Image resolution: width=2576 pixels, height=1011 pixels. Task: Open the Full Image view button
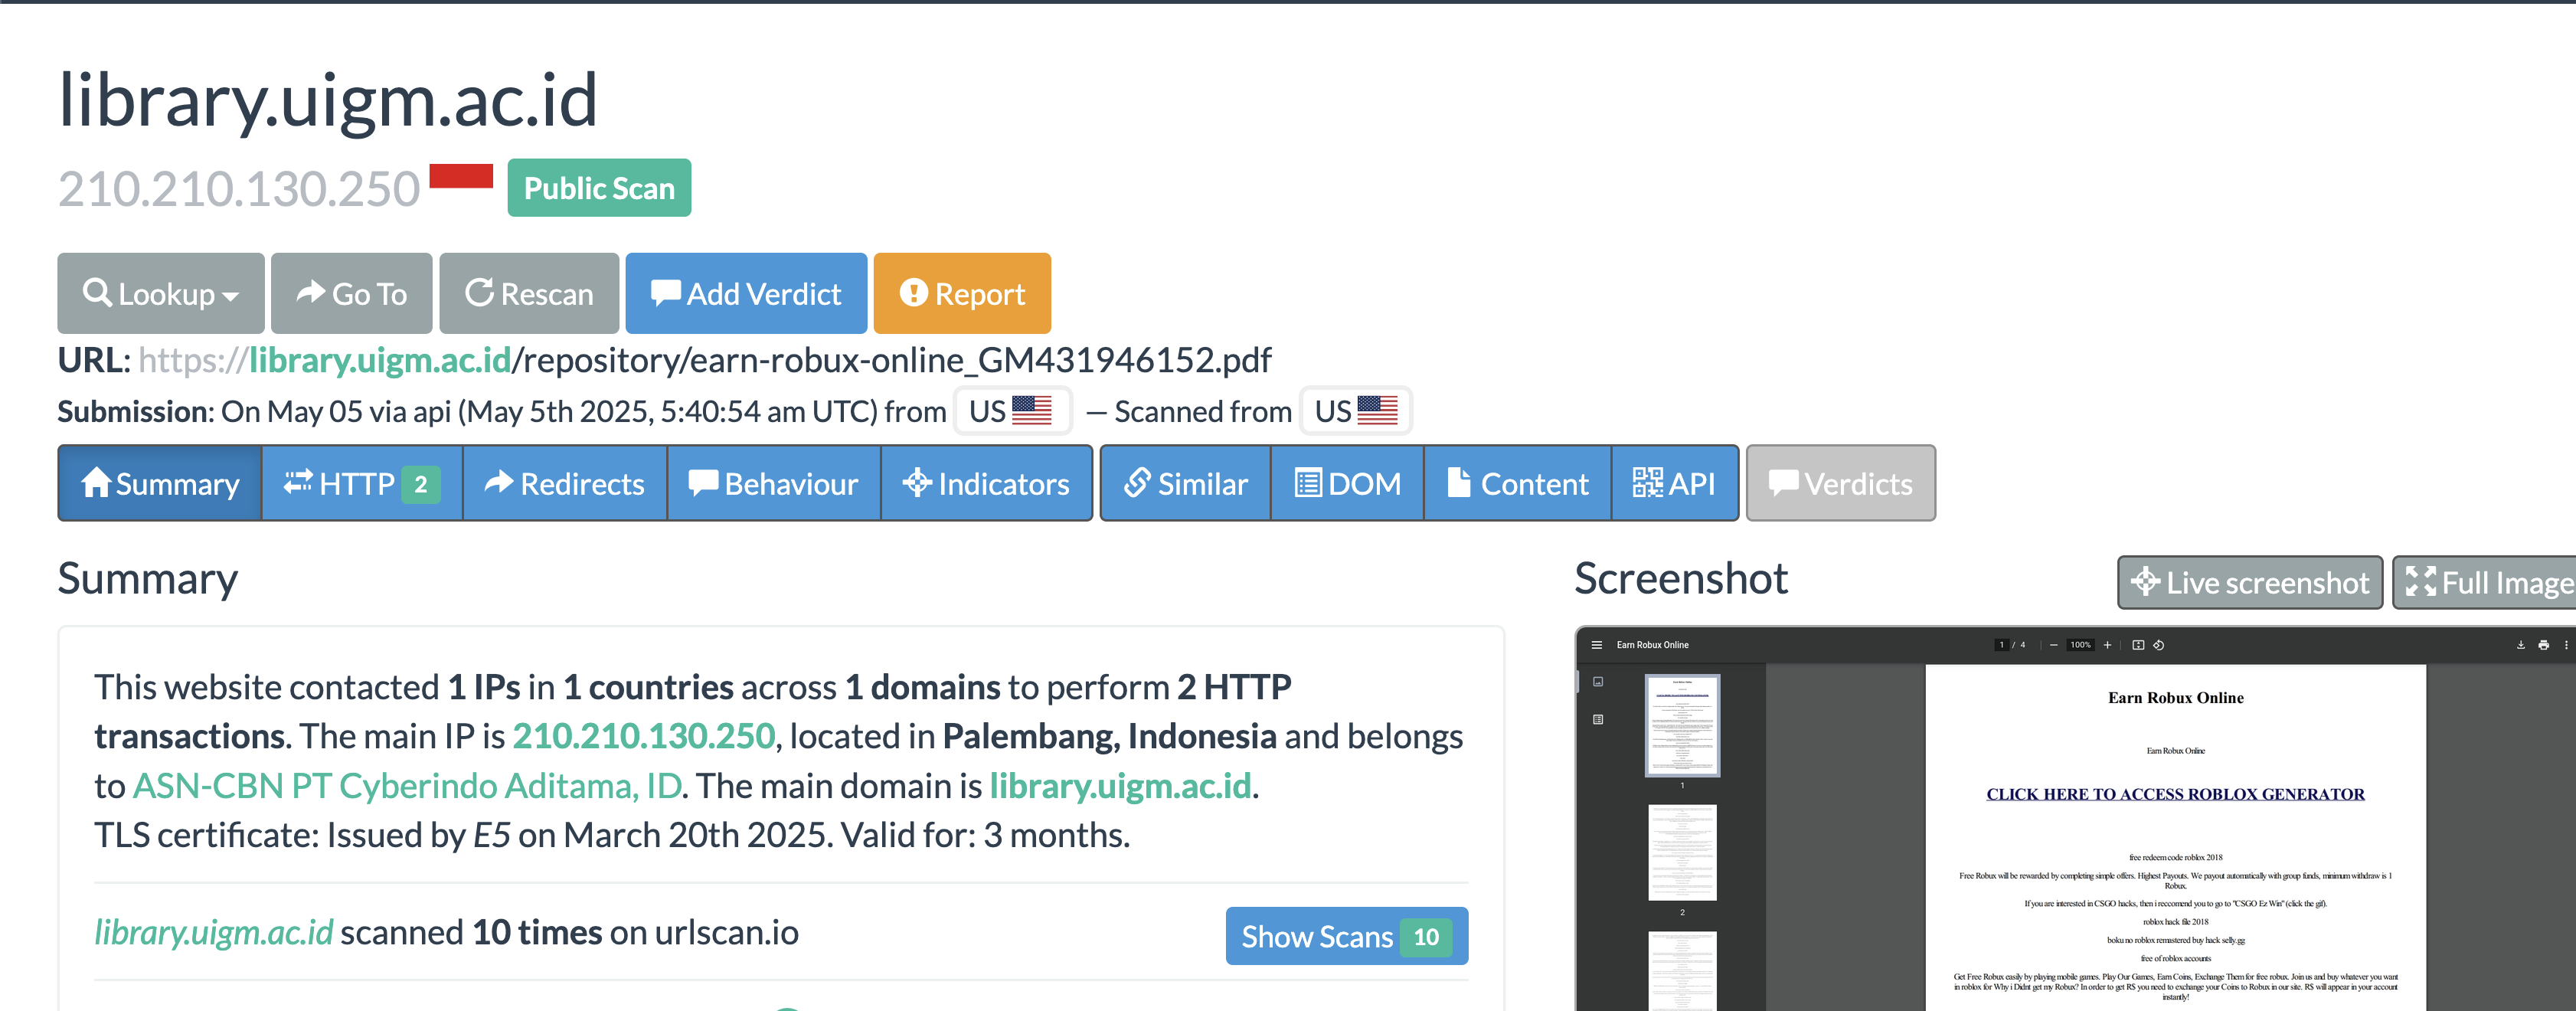2485,583
